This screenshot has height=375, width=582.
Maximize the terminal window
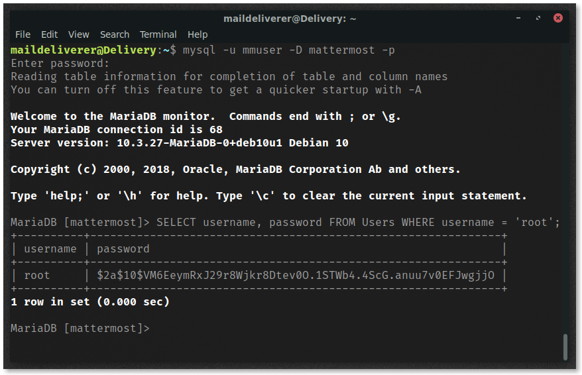coord(538,18)
